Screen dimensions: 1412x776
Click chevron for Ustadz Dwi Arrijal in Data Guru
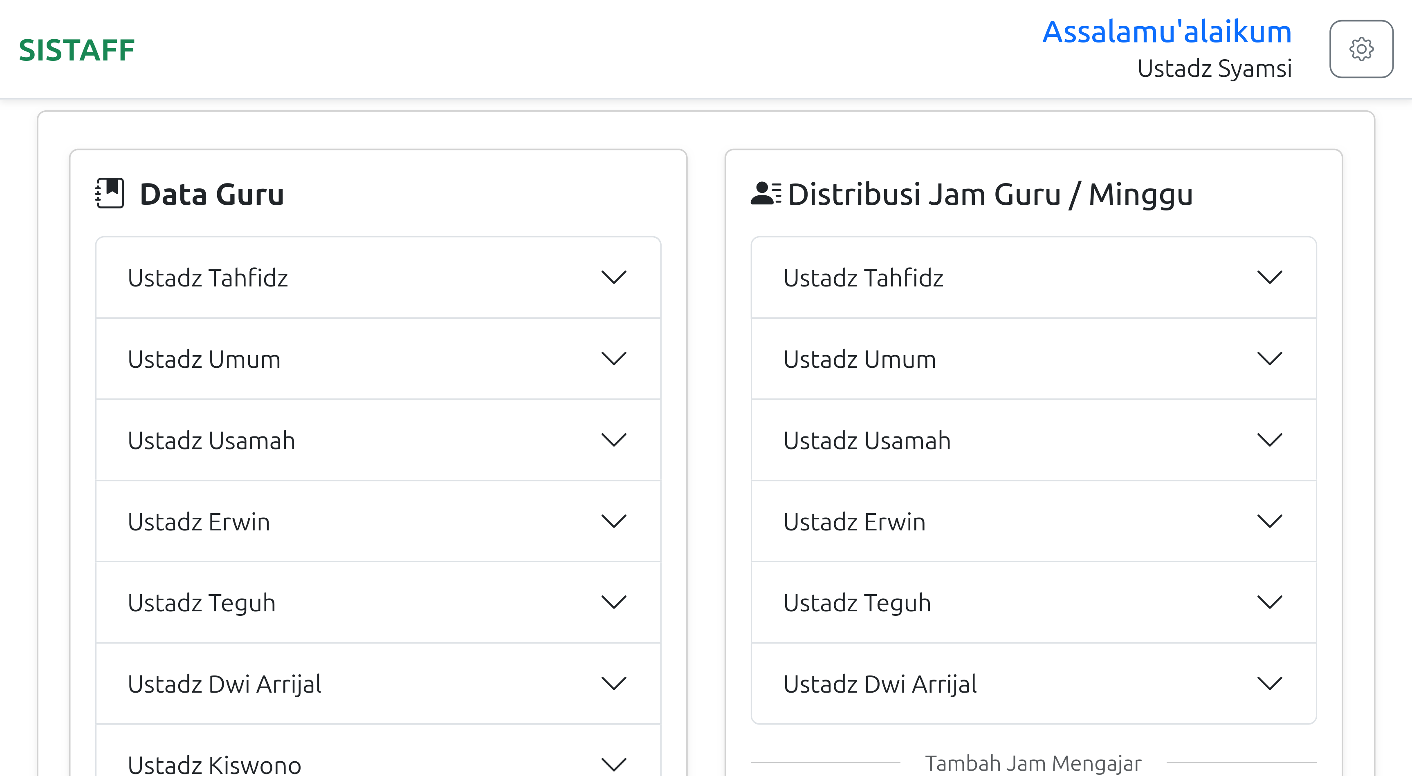pyautogui.click(x=613, y=684)
